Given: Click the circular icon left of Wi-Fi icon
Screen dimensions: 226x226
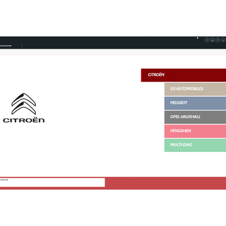Looking at the screenshot, I should [212, 40].
